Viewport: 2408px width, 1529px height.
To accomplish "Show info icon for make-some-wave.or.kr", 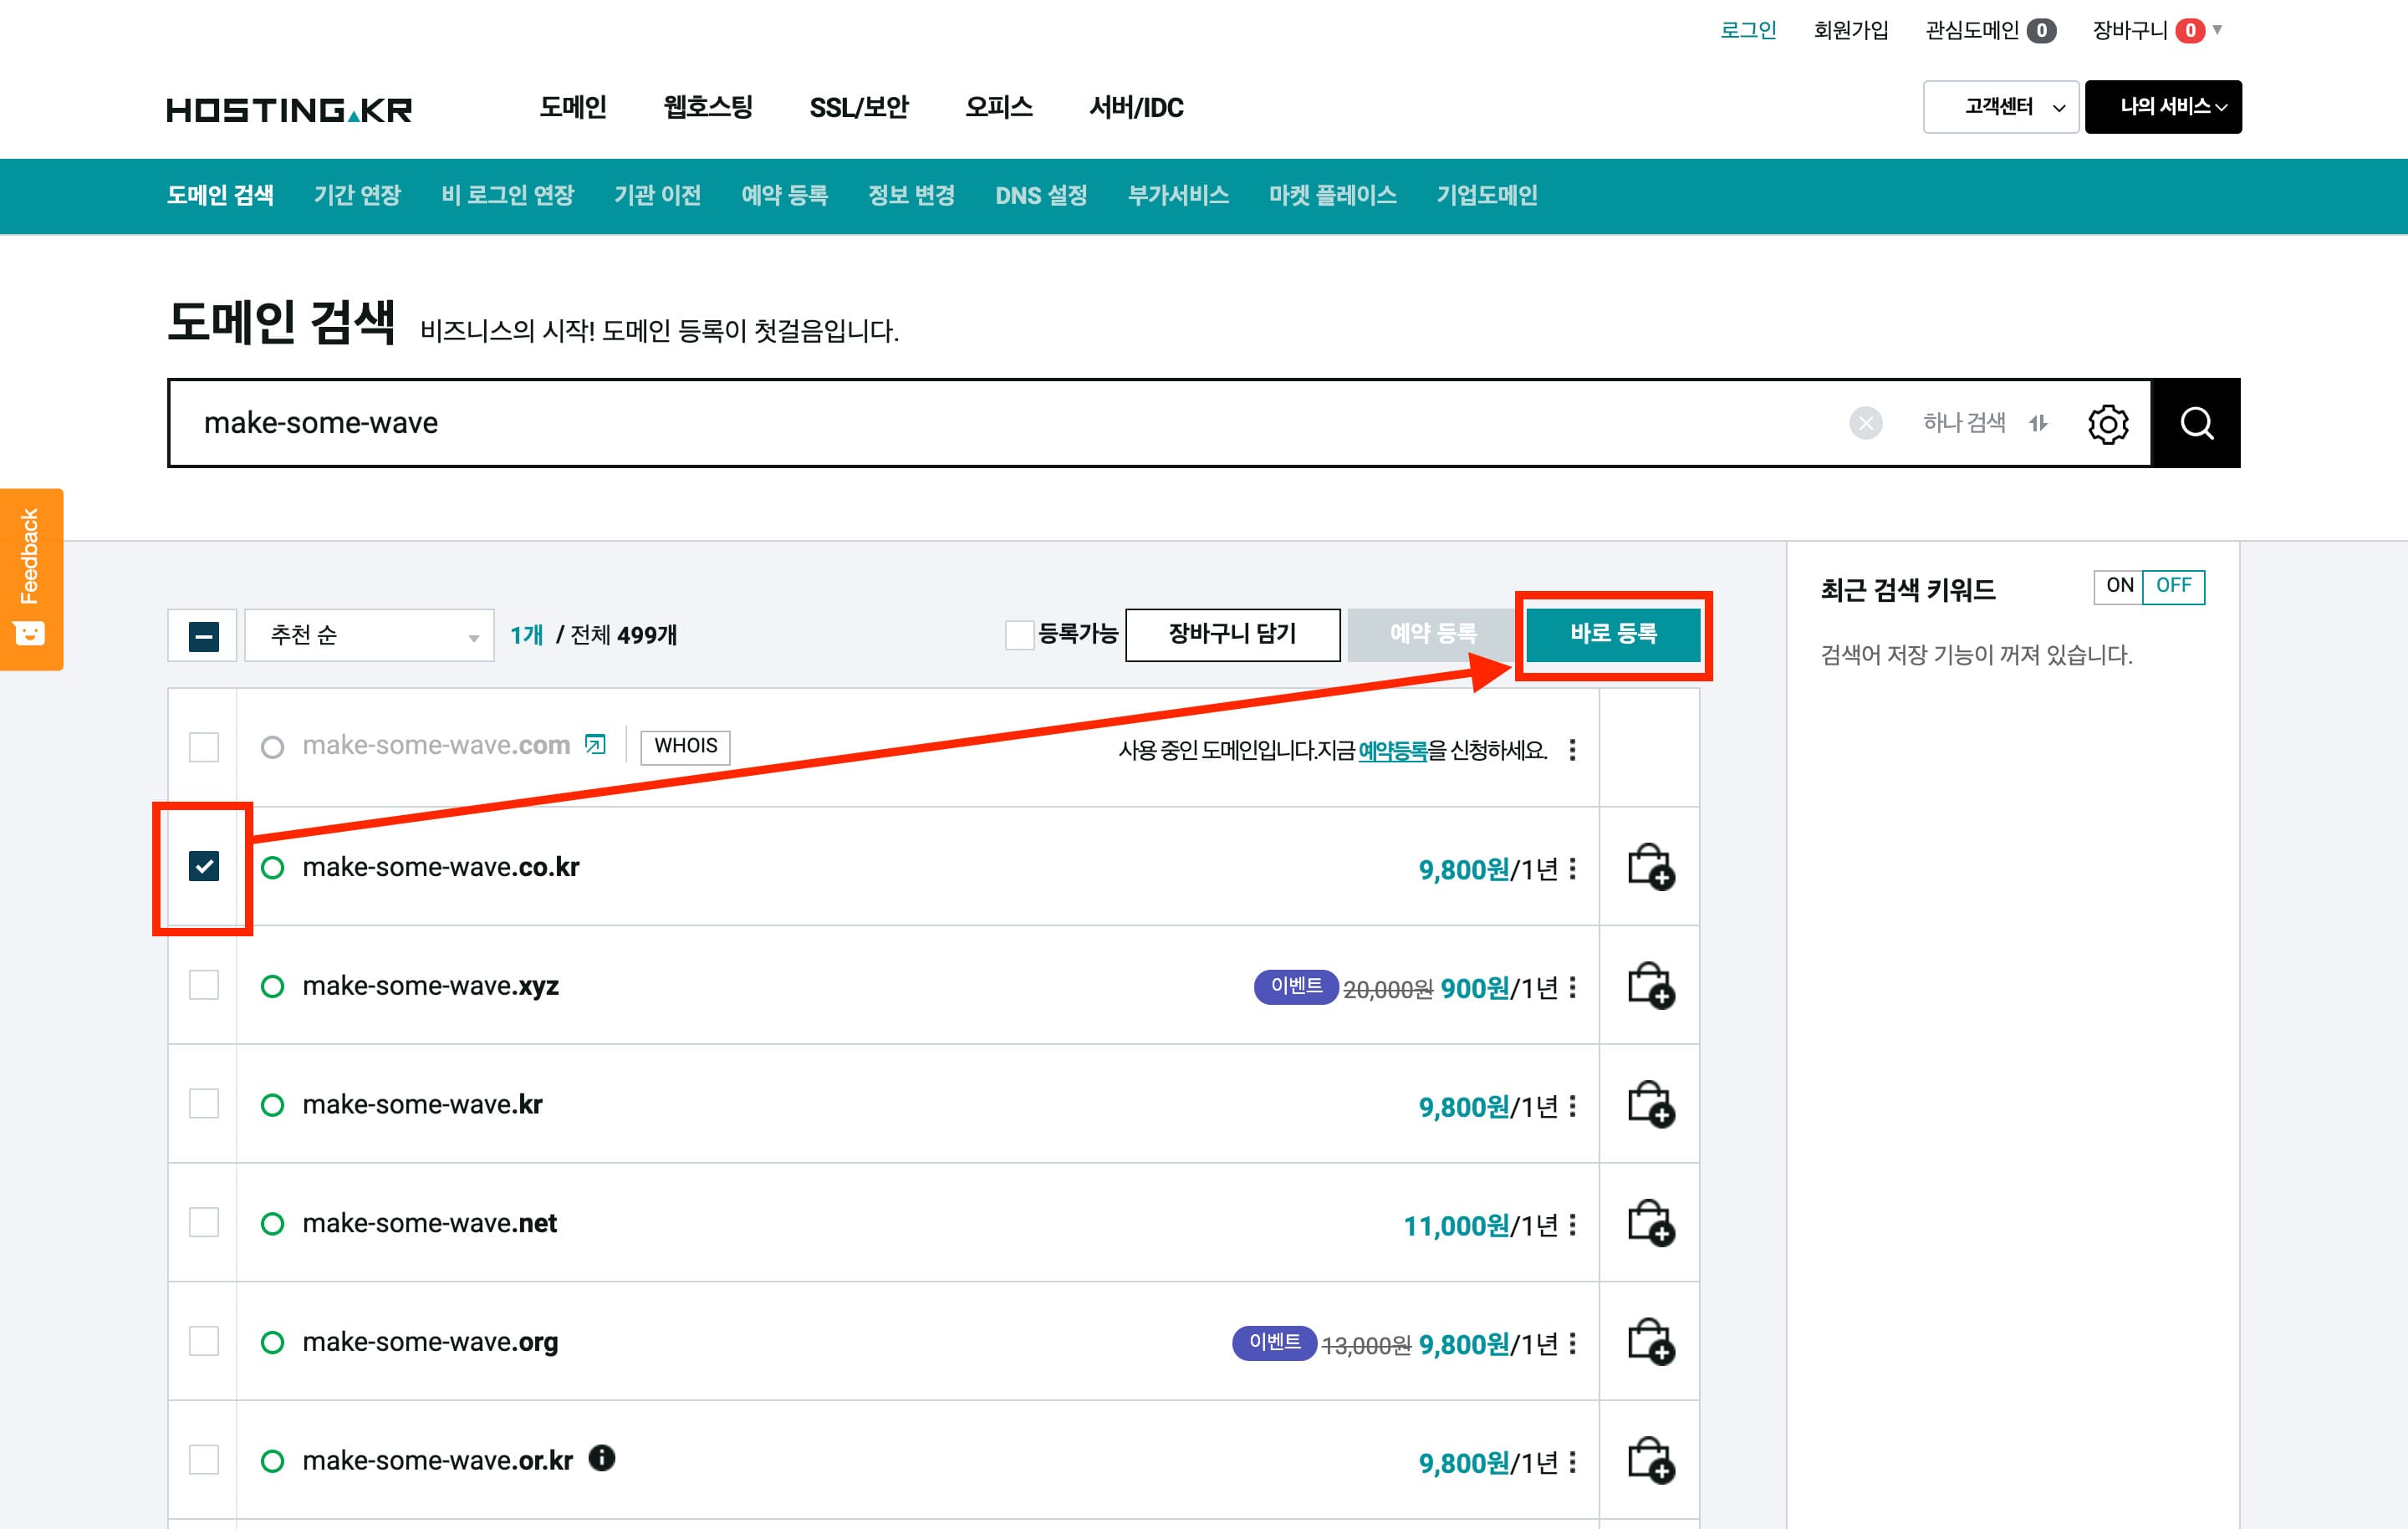I will point(601,1458).
